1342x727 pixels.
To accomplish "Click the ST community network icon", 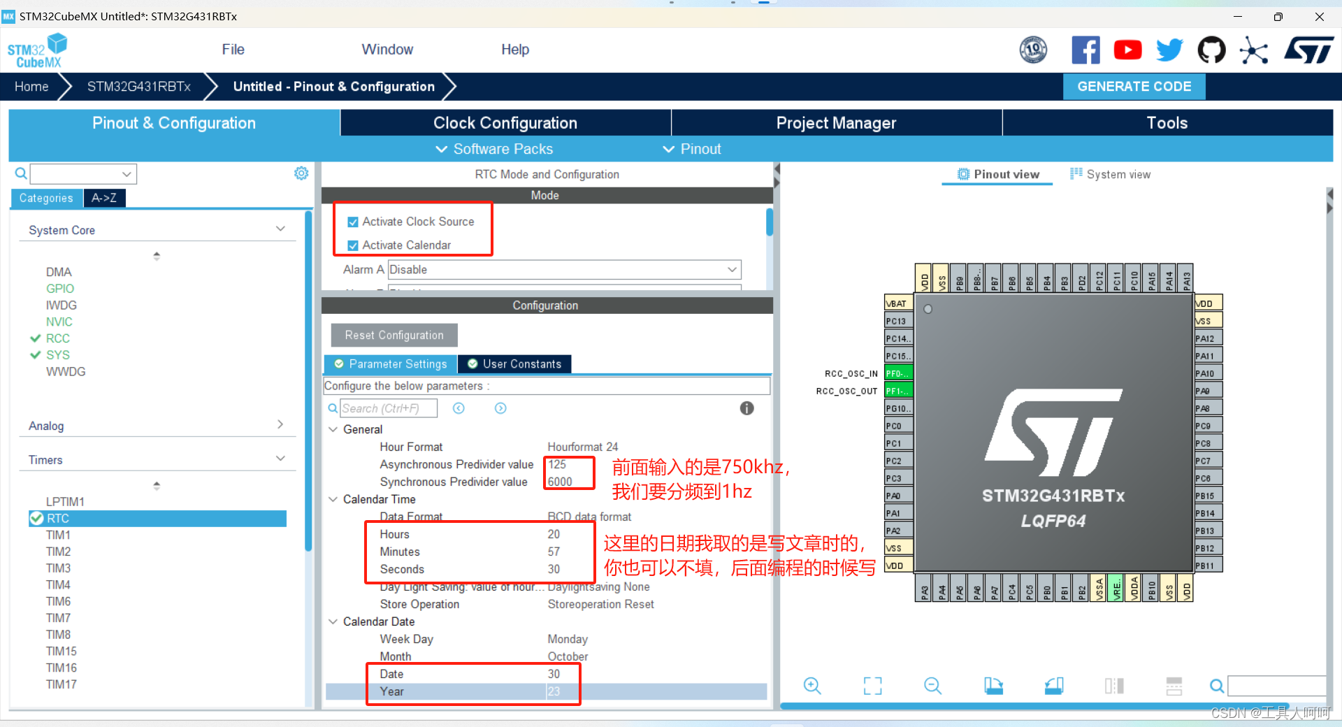I will tap(1253, 50).
